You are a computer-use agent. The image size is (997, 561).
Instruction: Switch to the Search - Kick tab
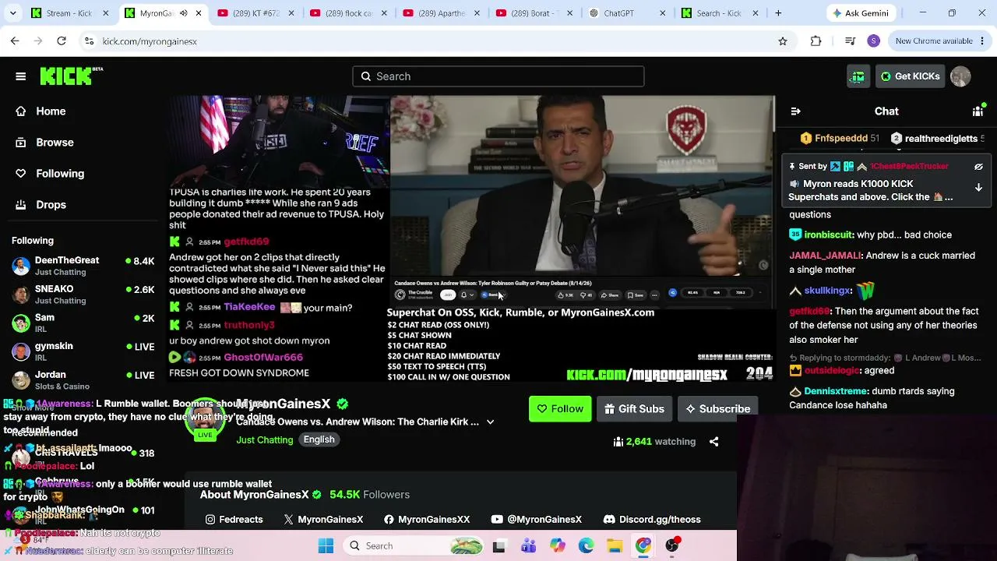(720, 13)
